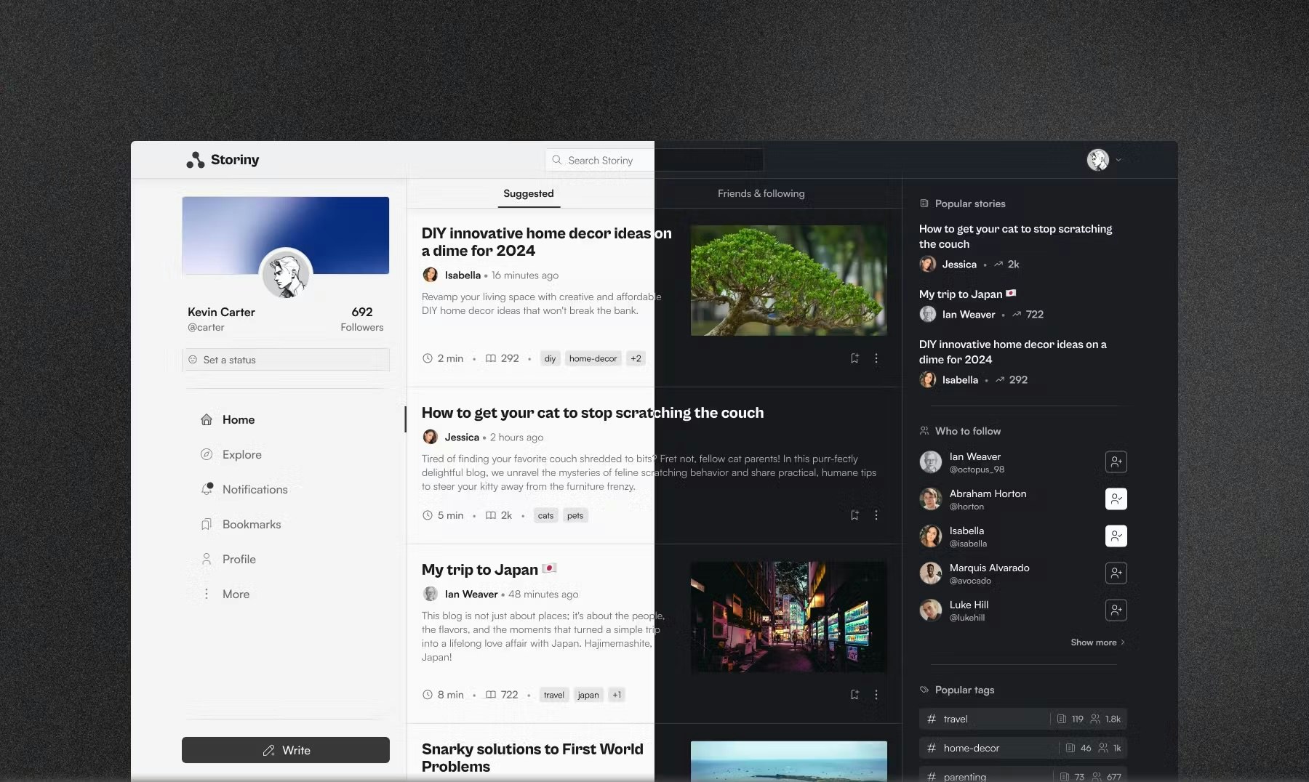Click Abraham Horton's name in Who to follow
The image size is (1309, 782).
tap(988, 493)
